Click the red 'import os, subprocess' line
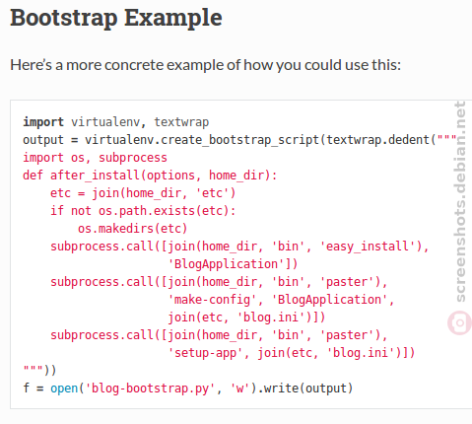Image resolution: width=472 pixels, height=424 pixels. tap(95, 158)
